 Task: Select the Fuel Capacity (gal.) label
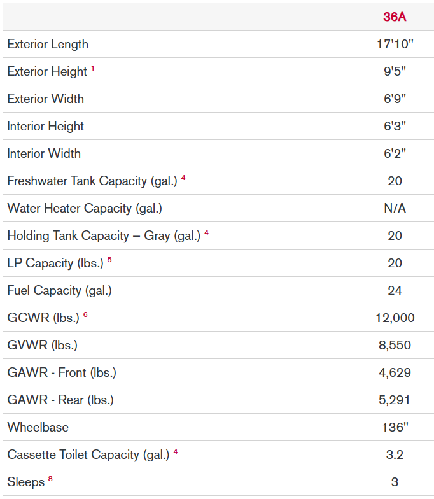tap(59, 291)
